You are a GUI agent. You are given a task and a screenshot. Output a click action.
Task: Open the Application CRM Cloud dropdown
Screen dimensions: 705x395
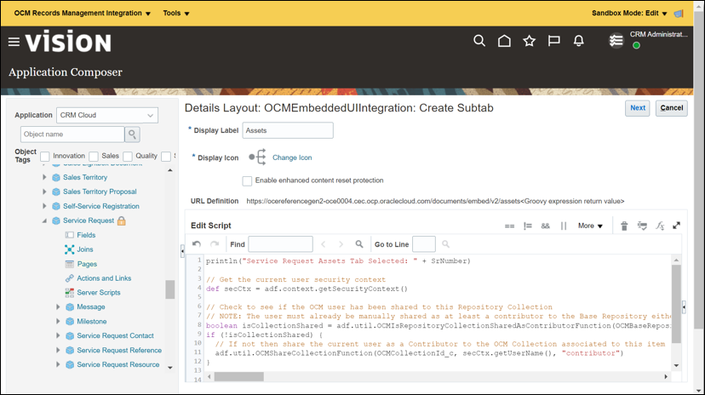(107, 115)
